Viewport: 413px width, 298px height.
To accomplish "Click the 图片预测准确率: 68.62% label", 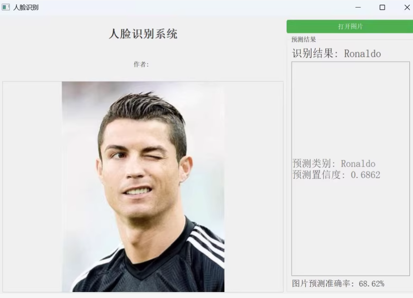I will point(338,283).
